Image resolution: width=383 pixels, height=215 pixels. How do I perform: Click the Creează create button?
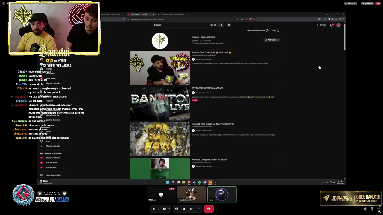pyautogui.click(x=321, y=25)
